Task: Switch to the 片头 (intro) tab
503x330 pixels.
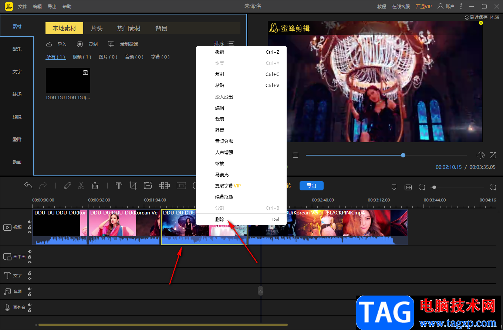Action: pyautogui.click(x=97, y=29)
